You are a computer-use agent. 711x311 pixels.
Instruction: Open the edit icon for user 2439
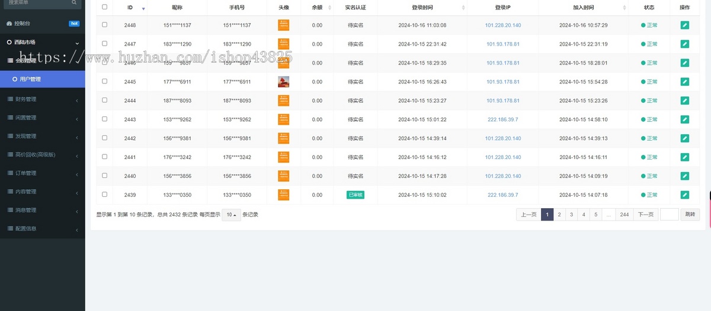pyautogui.click(x=685, y=195)
